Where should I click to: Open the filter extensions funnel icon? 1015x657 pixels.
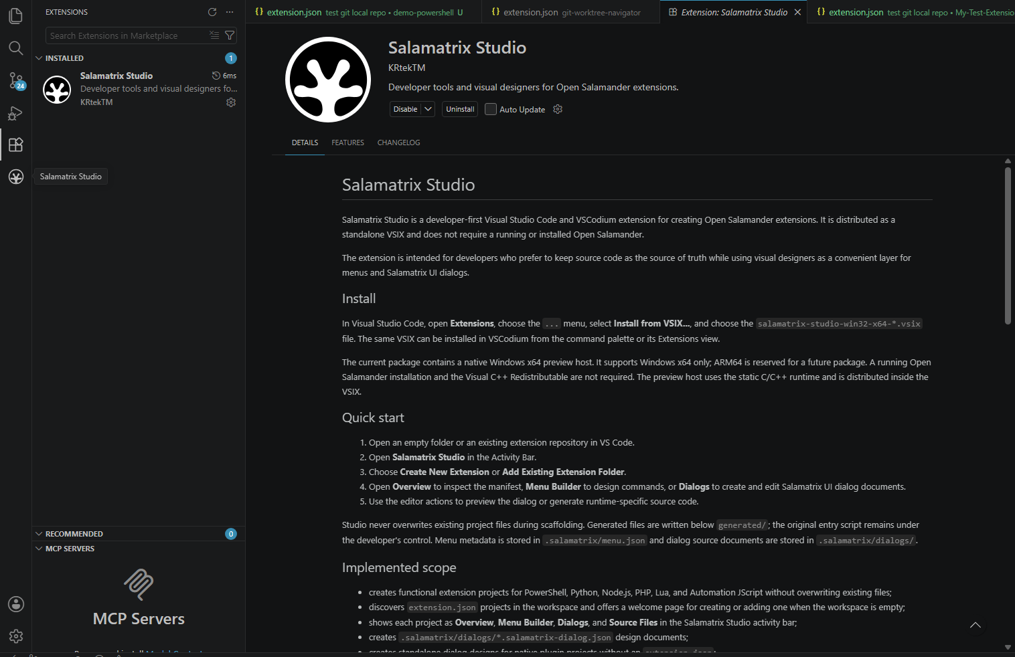pos(230,35)
